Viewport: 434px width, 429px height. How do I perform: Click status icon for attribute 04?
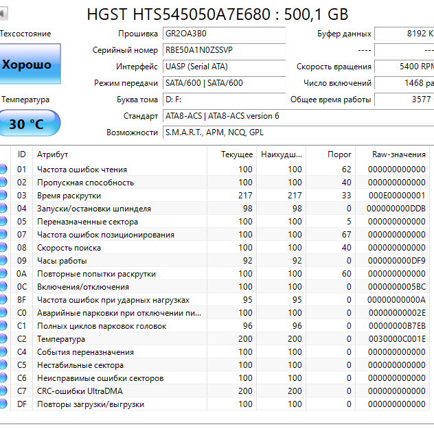click(x=3, y=208)
